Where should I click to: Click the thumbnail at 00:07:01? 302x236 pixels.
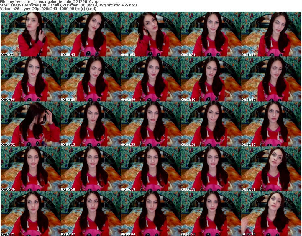[x=271, y=169]
